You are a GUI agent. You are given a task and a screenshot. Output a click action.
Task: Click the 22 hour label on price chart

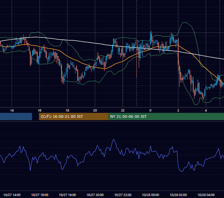(123, 111)
